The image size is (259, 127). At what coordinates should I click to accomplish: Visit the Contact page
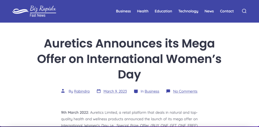click(227, 11)
